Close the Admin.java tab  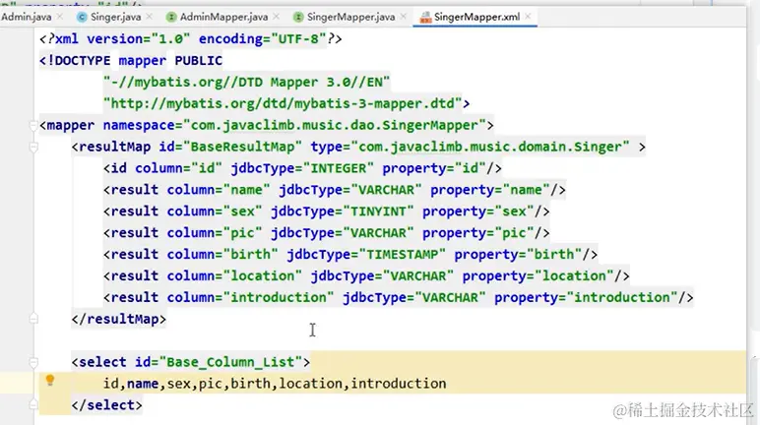(x=60, y=17)
